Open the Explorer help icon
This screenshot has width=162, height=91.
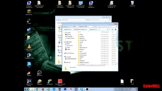pyautogui.click(x=116, y=29)
